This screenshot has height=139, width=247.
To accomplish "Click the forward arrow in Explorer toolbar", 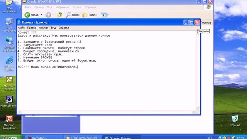I will 48,15.
